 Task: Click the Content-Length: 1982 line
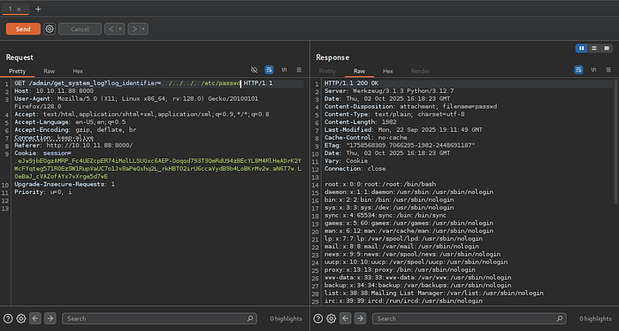(360, 122)
